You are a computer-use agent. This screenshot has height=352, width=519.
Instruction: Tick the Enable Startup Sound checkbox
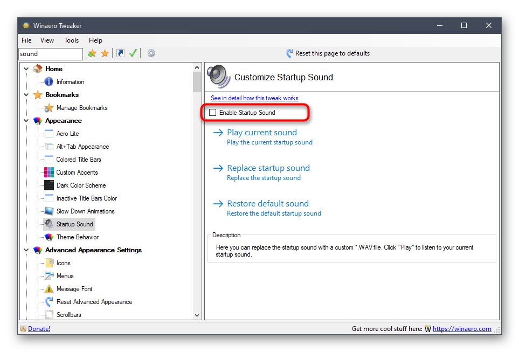[212, 113]
